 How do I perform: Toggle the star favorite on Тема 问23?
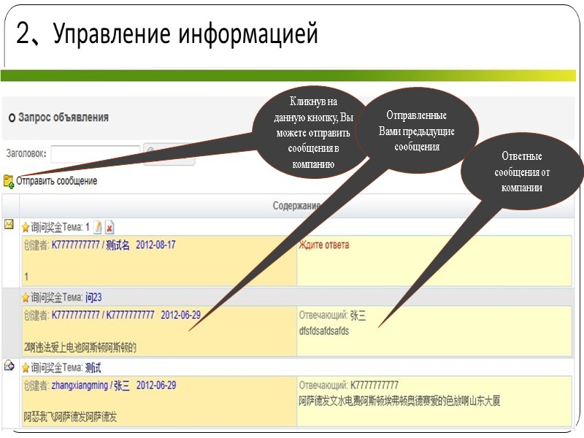click(25, 297)
